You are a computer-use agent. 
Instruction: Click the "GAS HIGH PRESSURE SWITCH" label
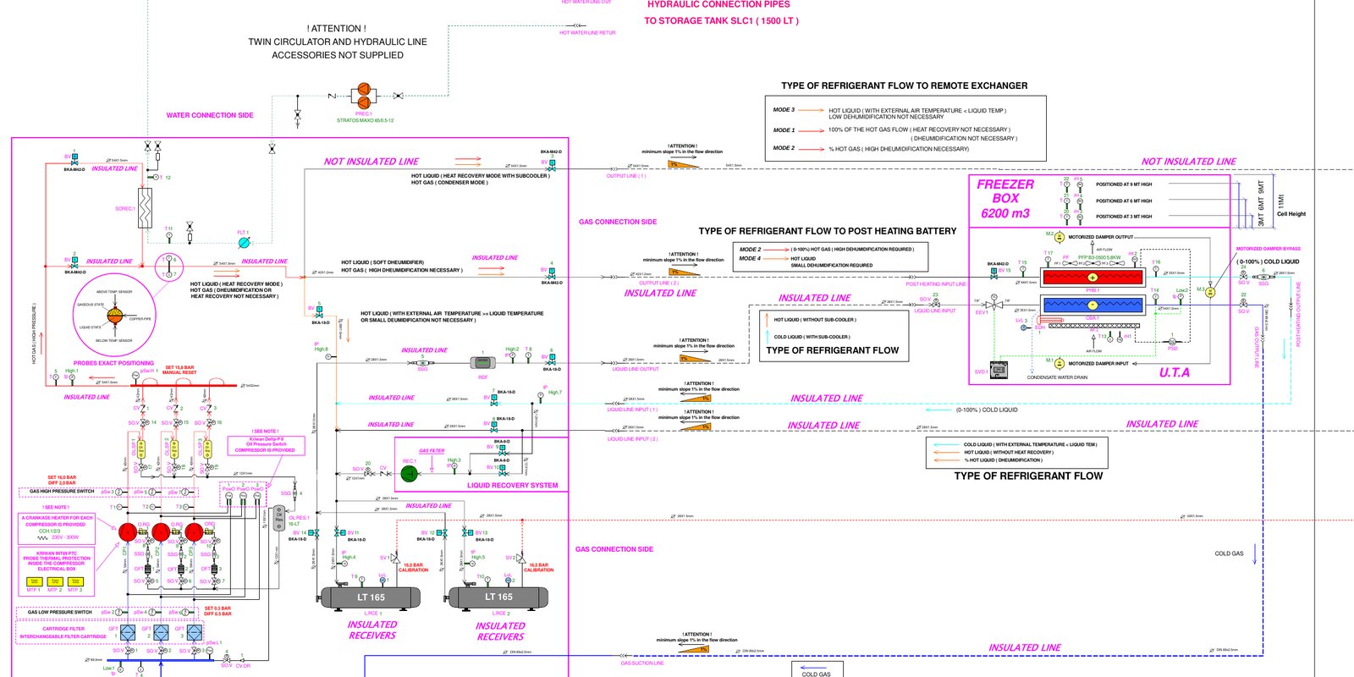pyautogui.click(x=62, y=491)
